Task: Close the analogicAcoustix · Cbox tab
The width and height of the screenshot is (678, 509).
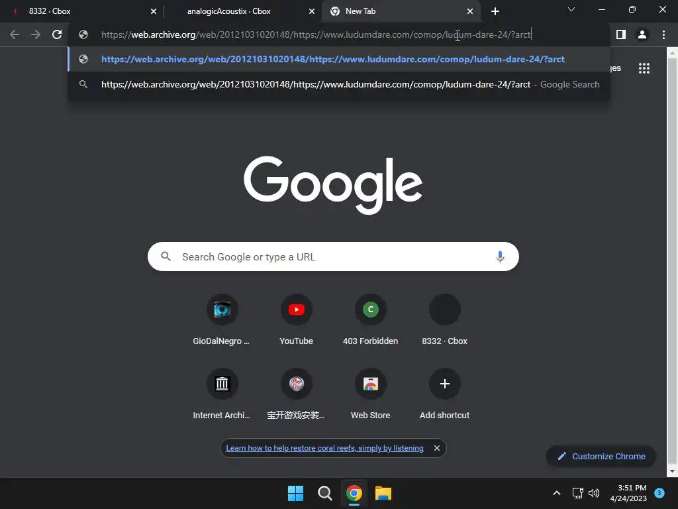Action: coord(312,11)
